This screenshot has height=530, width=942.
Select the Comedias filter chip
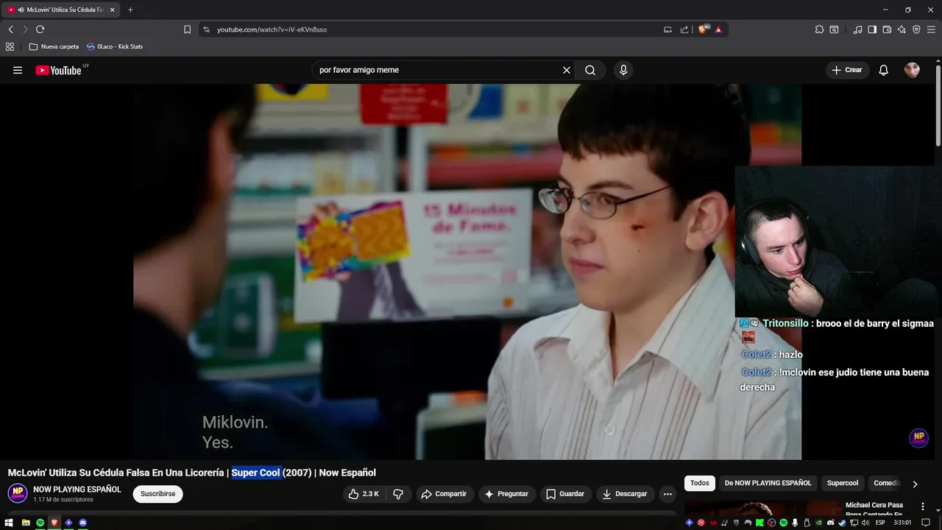[x=886, y=483]
